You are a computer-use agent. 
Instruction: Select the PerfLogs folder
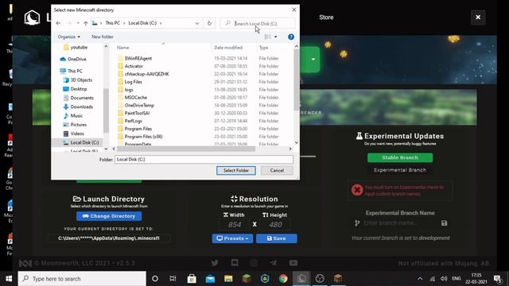134,121
